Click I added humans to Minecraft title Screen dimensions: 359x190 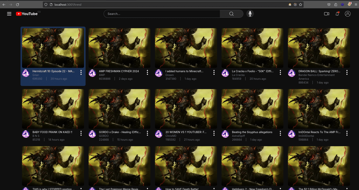coord(184,71)
